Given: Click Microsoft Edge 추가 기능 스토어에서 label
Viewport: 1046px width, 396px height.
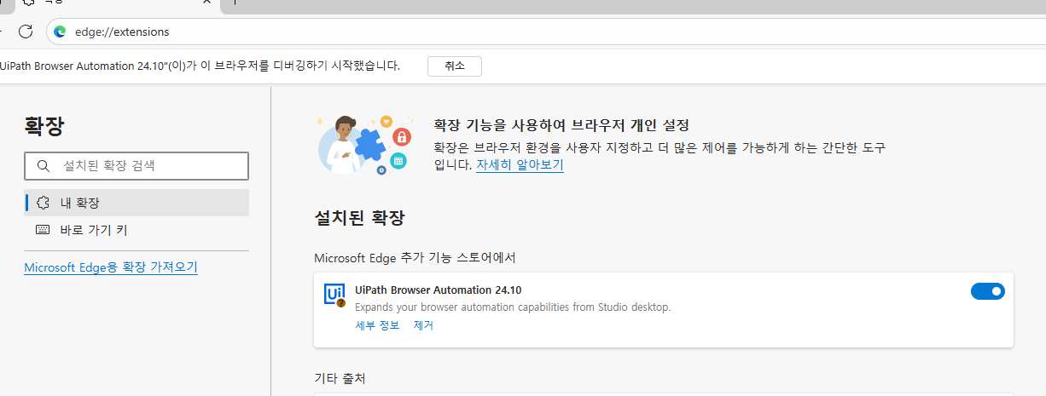Looking at the screenshot, I should (x=415, y=257).
